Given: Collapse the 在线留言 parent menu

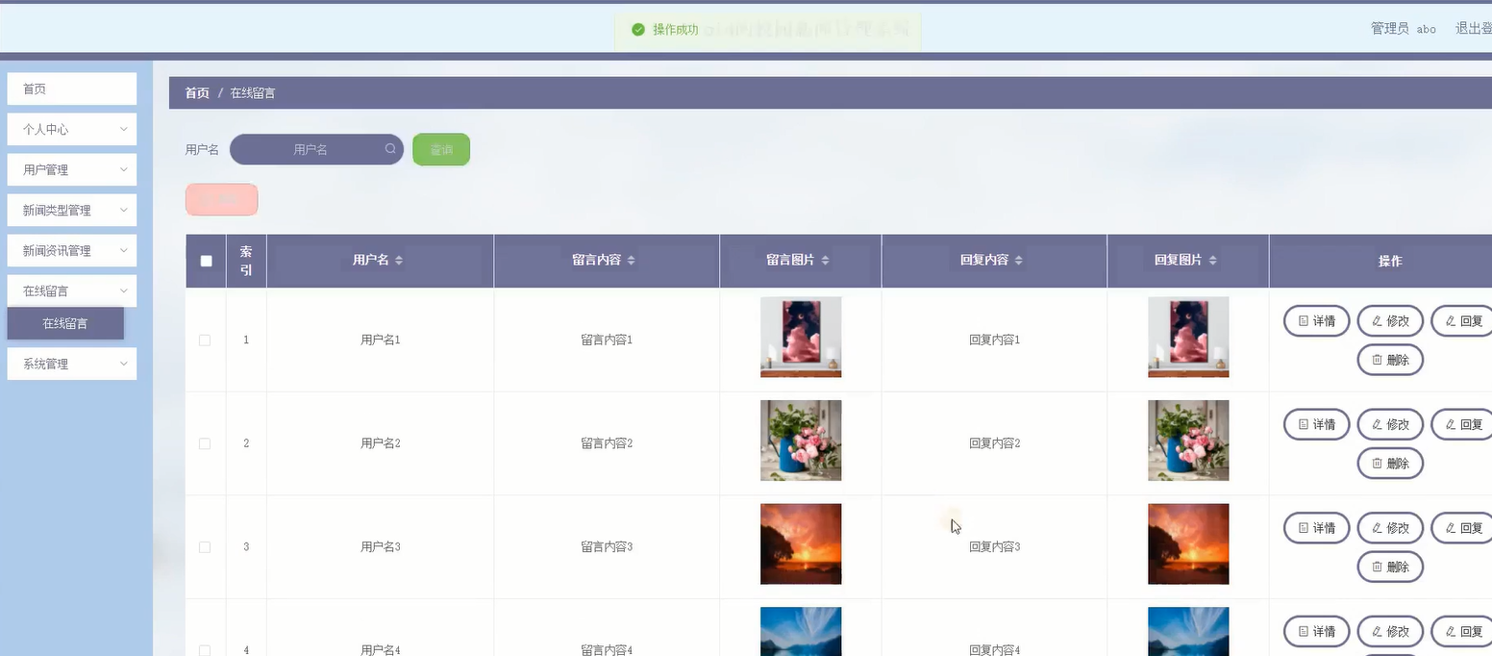Looking at the screenshot, I should click(72, 290).
